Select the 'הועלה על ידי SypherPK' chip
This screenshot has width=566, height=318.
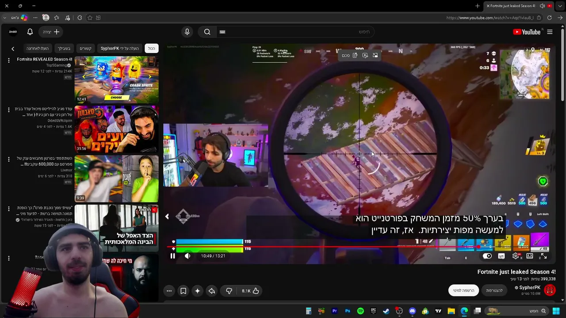pyautogui.click(x=119, y=48)
